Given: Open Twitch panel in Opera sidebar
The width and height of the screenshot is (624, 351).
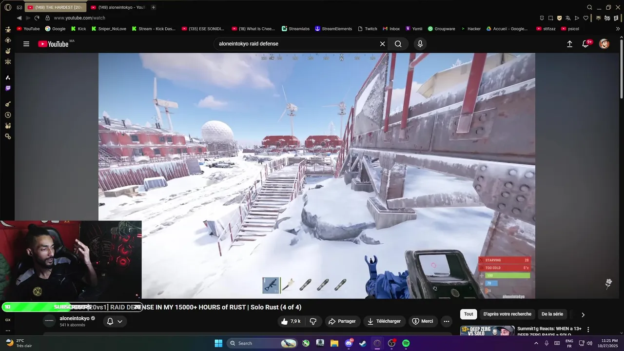Looking at the screenshot, I should pyautogui.click(x=8, y=88).
